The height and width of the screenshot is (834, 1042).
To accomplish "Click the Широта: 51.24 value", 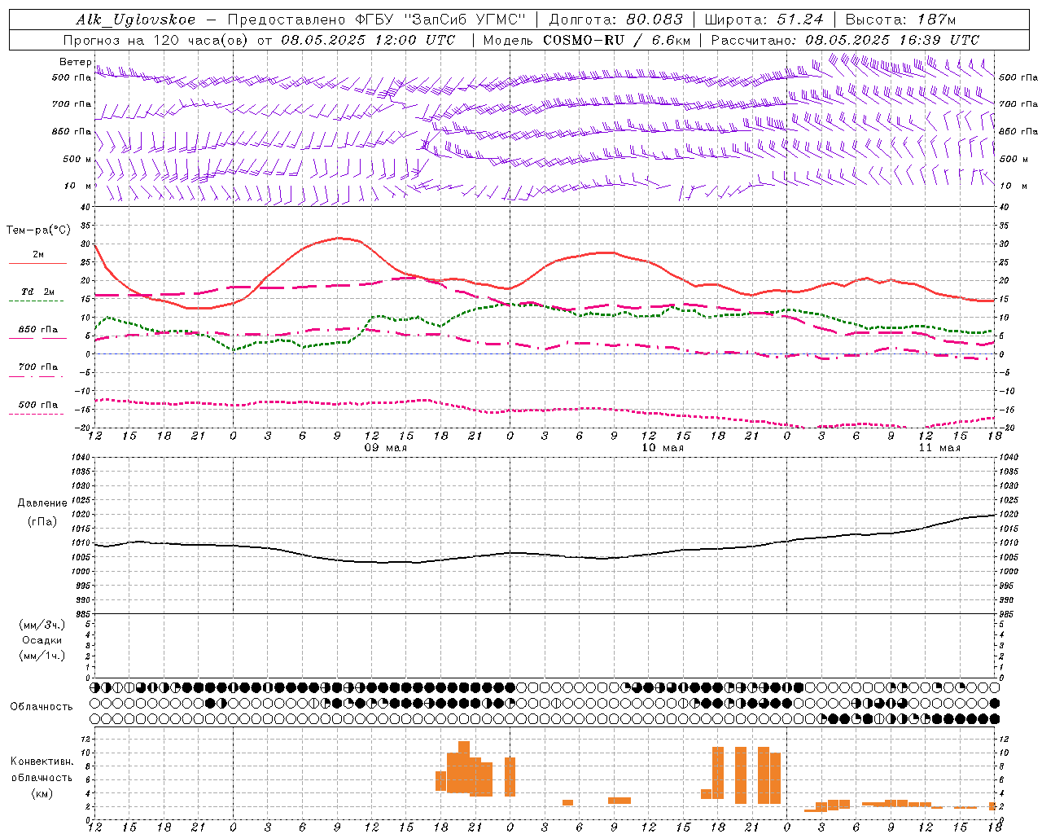I will 764,20.
